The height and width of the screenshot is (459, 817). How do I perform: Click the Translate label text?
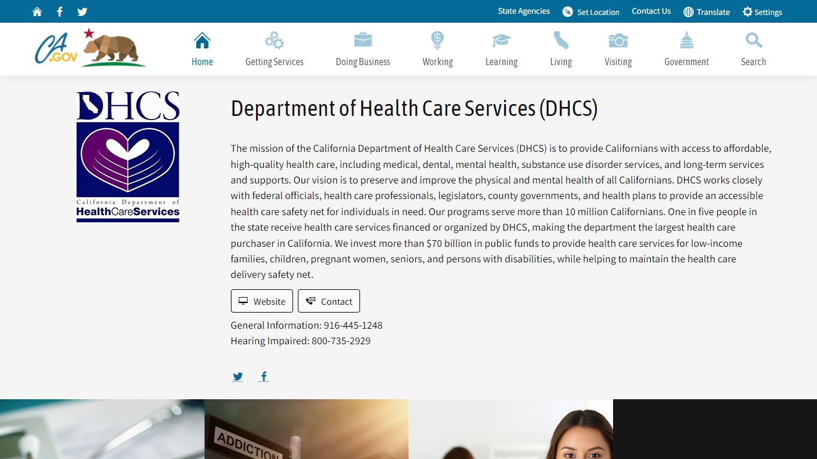coord(714,12)
